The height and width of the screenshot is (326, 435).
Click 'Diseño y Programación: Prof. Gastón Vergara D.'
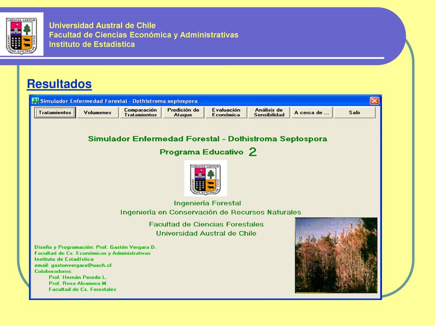(96, 247)
